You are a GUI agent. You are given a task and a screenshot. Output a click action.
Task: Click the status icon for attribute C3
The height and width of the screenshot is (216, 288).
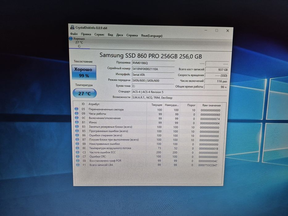pyautogui.click(x=77, y=152)
